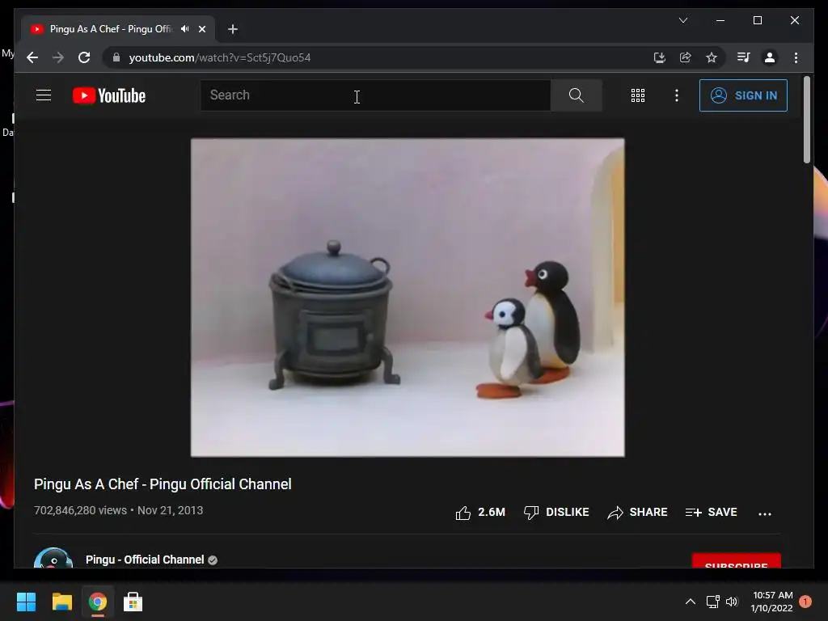The image size is (828, 621).
Task: Open Microsoft Store from taskbar
Action: (x=133, y=602)
